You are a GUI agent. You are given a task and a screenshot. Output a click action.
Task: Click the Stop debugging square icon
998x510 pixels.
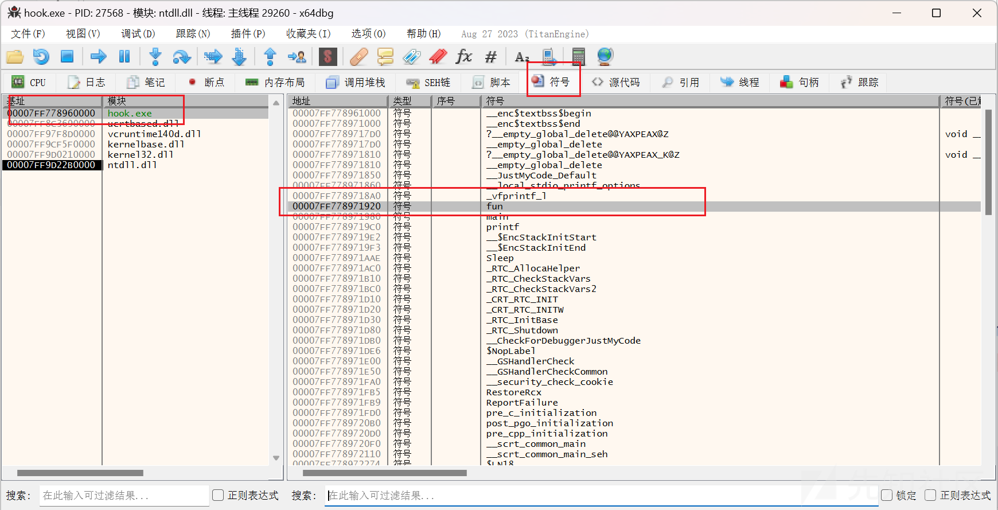[67, 56]
